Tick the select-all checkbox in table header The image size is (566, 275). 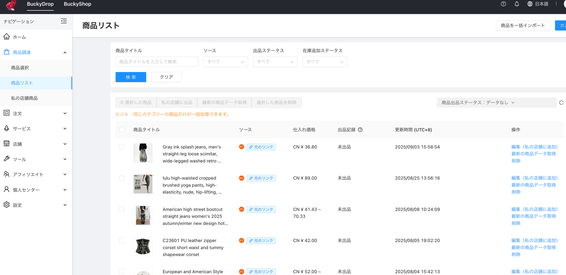pyautogui.click(x=122, y=130)
